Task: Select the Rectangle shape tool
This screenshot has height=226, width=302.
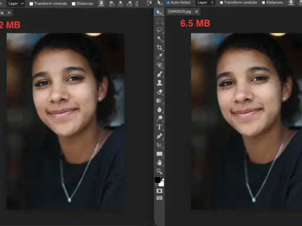Action: tap(159, 154)
